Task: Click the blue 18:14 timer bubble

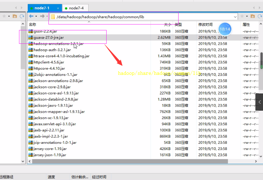Action: click(x=225, y=29)
